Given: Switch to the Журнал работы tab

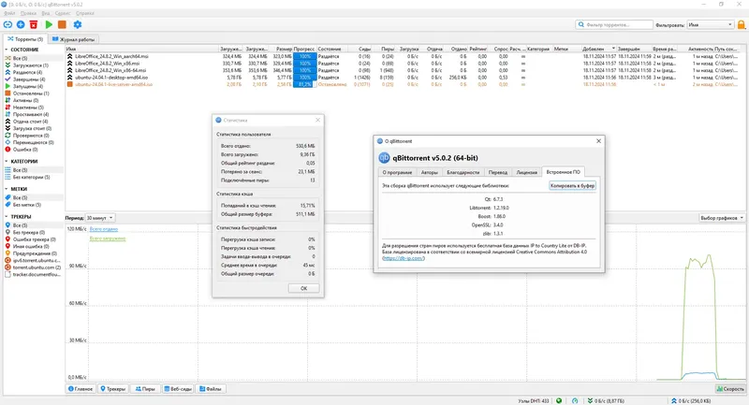Looking at the screenshot, I should (74, 39).
